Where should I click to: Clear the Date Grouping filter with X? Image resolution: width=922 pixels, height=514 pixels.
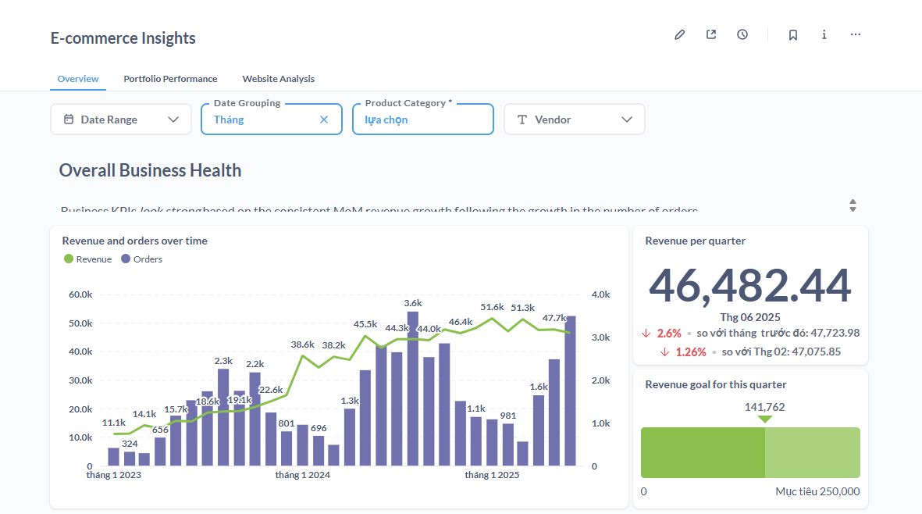(324, 120)
